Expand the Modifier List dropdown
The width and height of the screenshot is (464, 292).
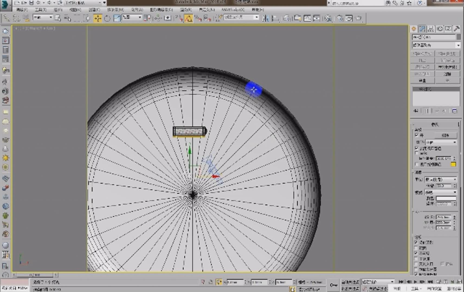pos(436,45)
